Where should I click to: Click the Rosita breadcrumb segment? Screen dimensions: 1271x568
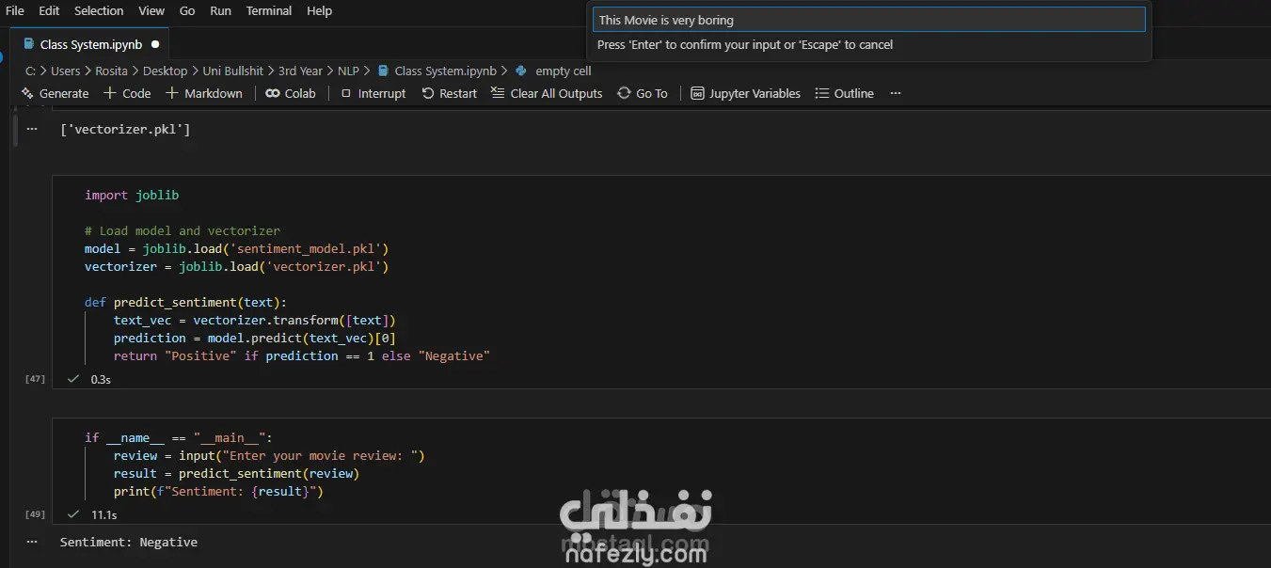click(x=112, y=71)
